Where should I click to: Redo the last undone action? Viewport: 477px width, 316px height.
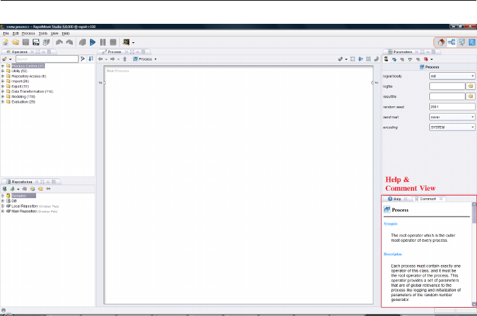pos(70,42)
